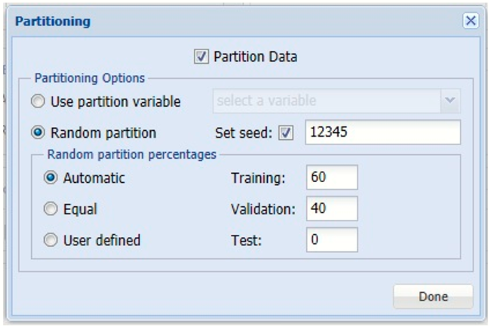Expand the variable dropdown arrow
The height and width of the screenshot is (326, 489).
point(450,102)
